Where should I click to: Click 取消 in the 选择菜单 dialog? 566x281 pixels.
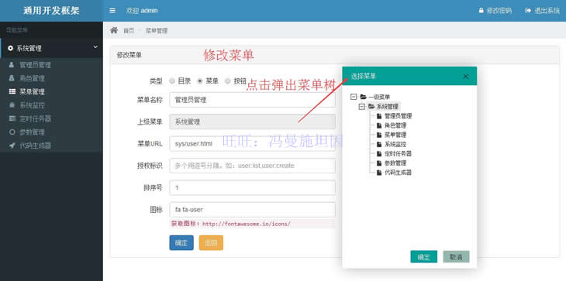pyautogui.click(x=456, y=257)
